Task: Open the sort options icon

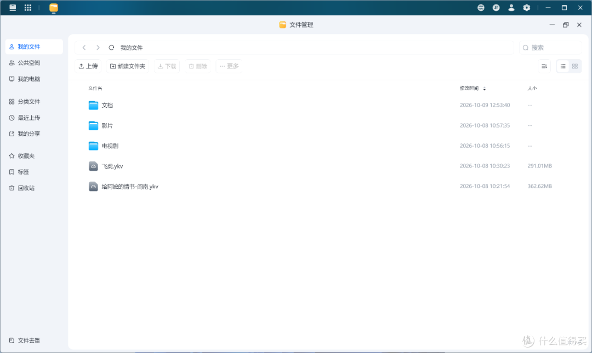Action: point(544,66)
